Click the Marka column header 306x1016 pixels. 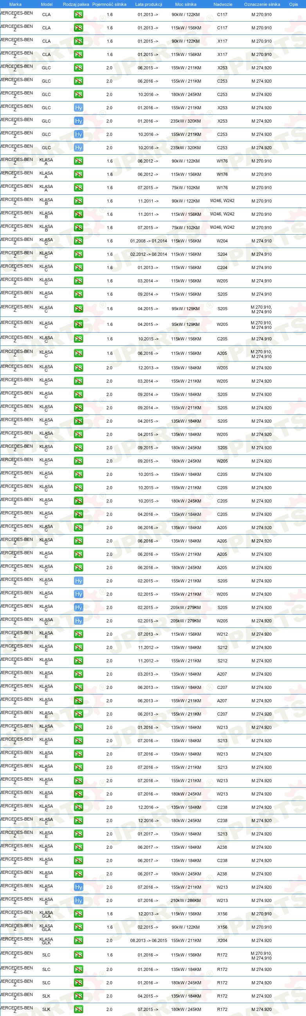pos(15,4)
